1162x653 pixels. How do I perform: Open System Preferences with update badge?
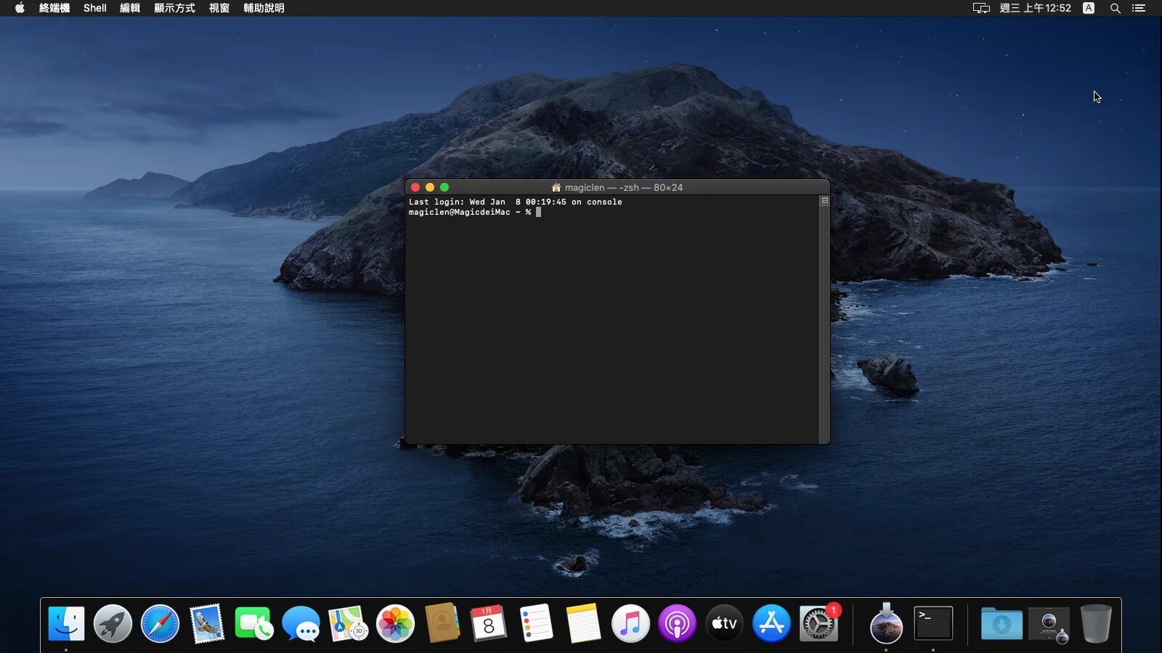point(818,624)
